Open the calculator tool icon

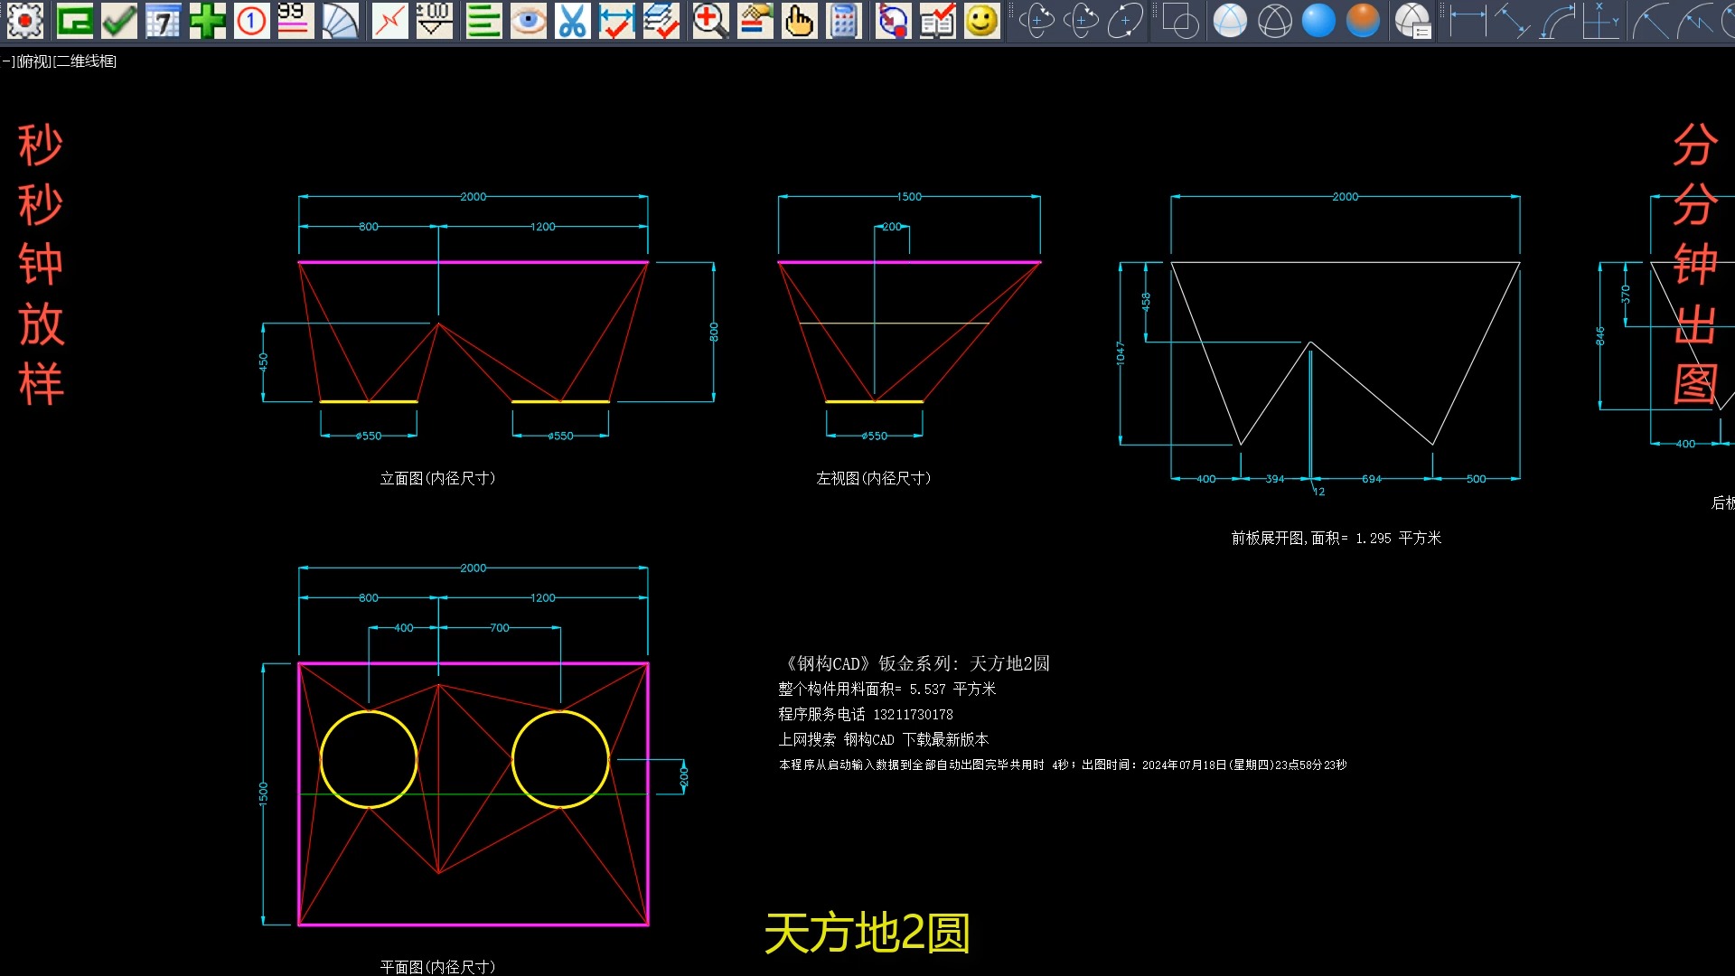click(844, 21)
